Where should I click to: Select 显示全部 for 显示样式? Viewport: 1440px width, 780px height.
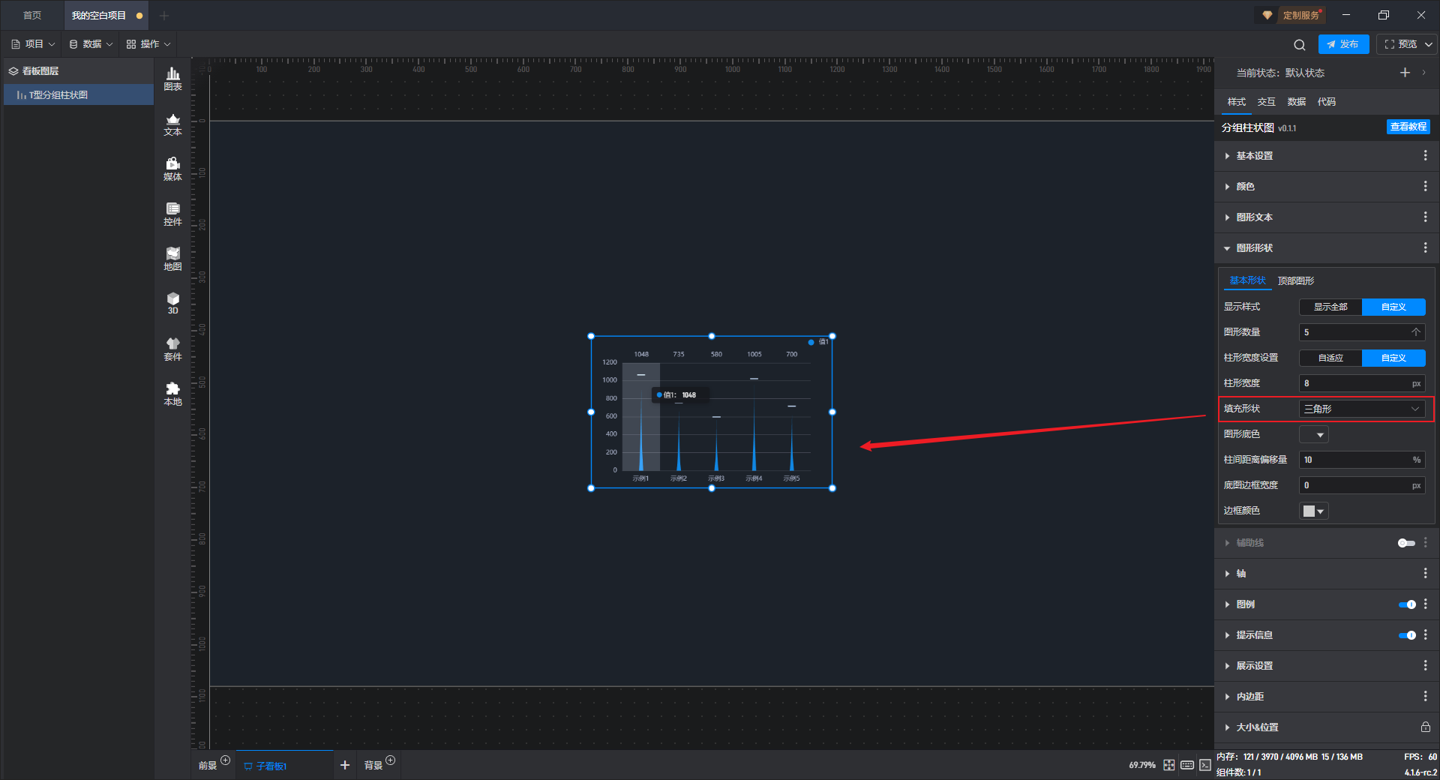[1330, 307]
